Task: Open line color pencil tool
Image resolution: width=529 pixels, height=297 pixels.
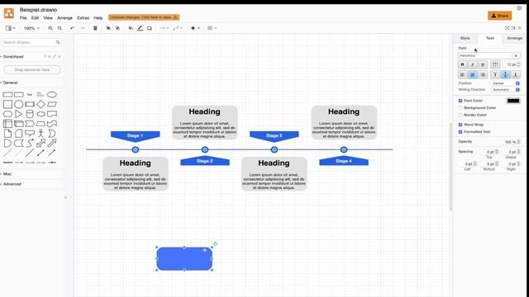Action: (140, 28)
